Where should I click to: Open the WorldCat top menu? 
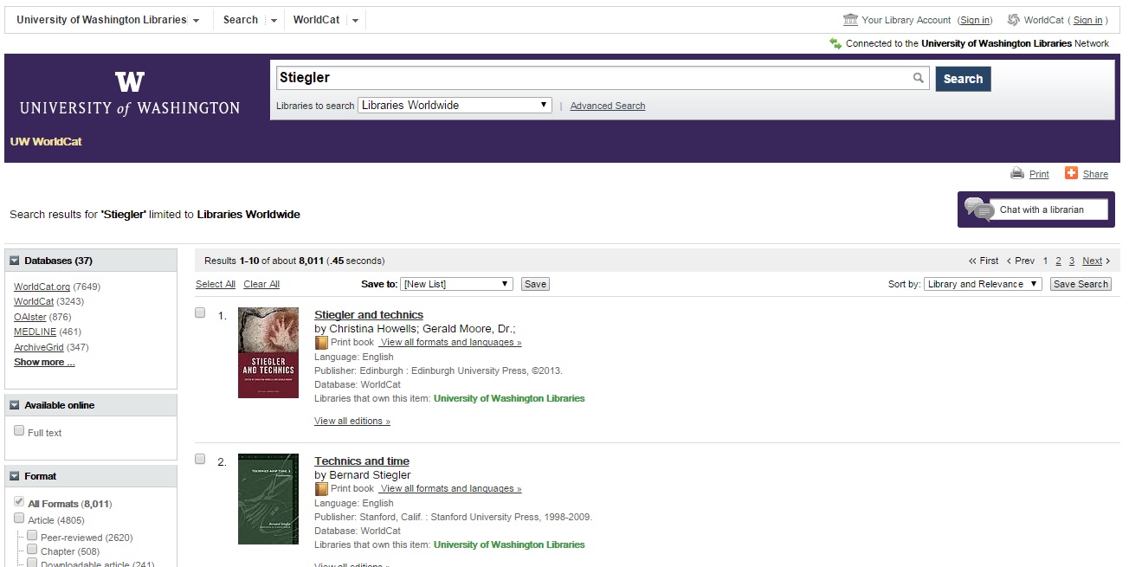click(x=326, y=20)
